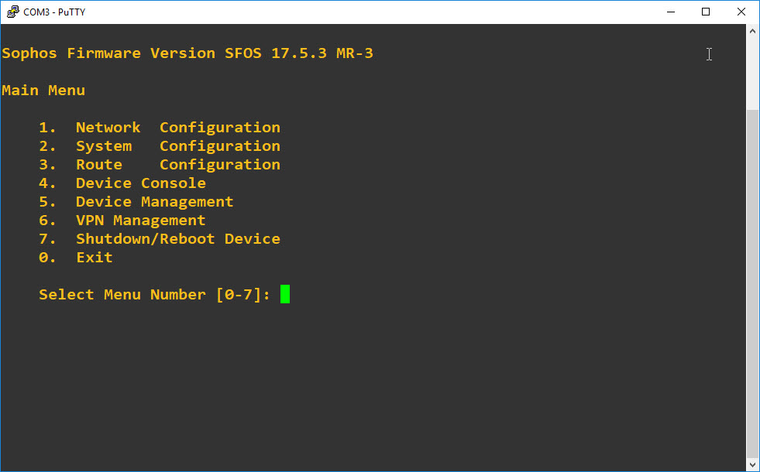The width and height of the screenshot is (760, 472).
Task: Click the System Configuration menu line
Action: click(160, 145)
